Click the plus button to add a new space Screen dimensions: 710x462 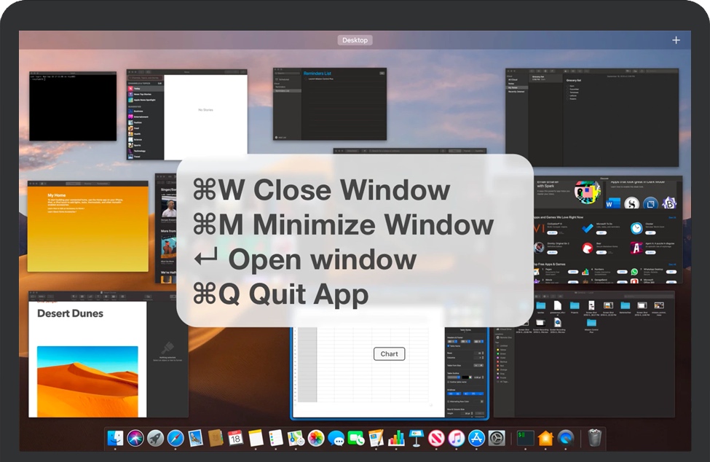[x=676, y=39]
